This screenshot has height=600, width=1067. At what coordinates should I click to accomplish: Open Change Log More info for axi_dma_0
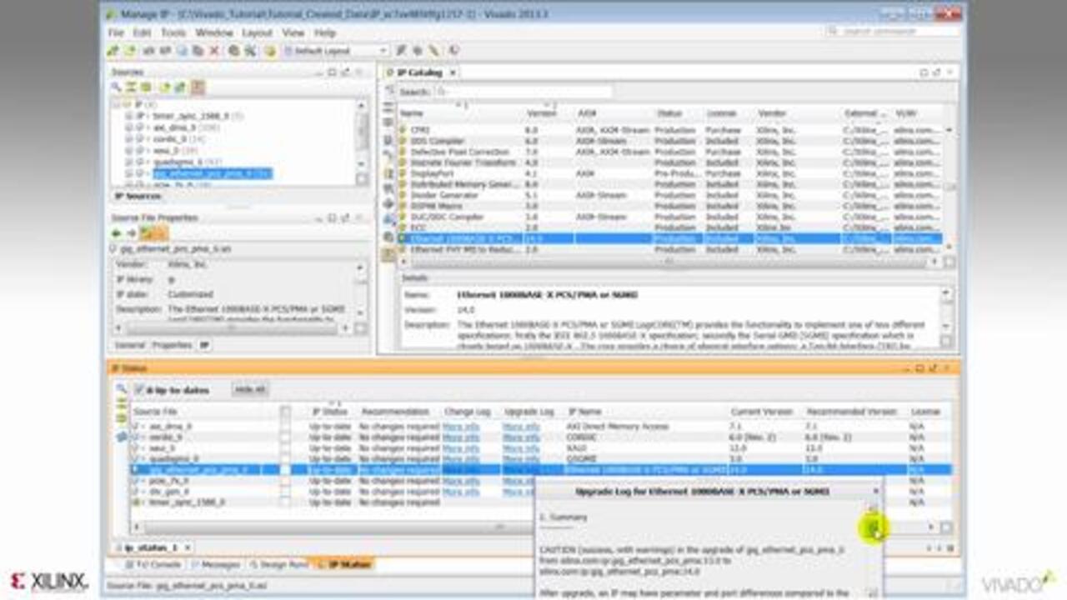[461, 427]
